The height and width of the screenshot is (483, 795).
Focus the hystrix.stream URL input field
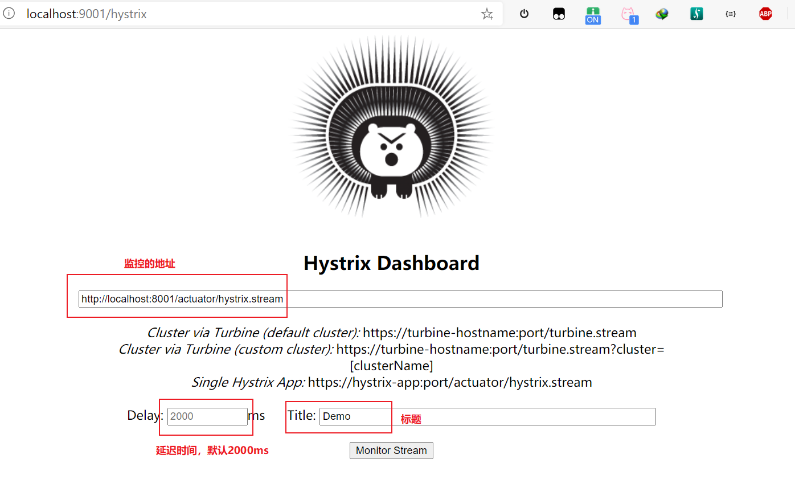400,299
